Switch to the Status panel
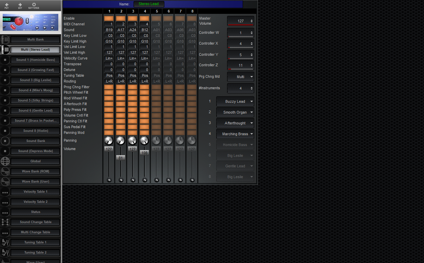 point(35,212)
